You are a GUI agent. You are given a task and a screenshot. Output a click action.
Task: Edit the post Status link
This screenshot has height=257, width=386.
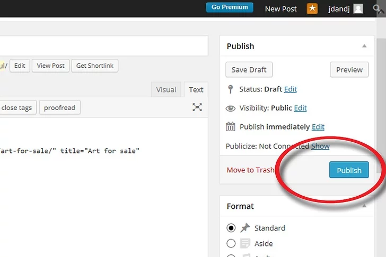click(291, 89)
